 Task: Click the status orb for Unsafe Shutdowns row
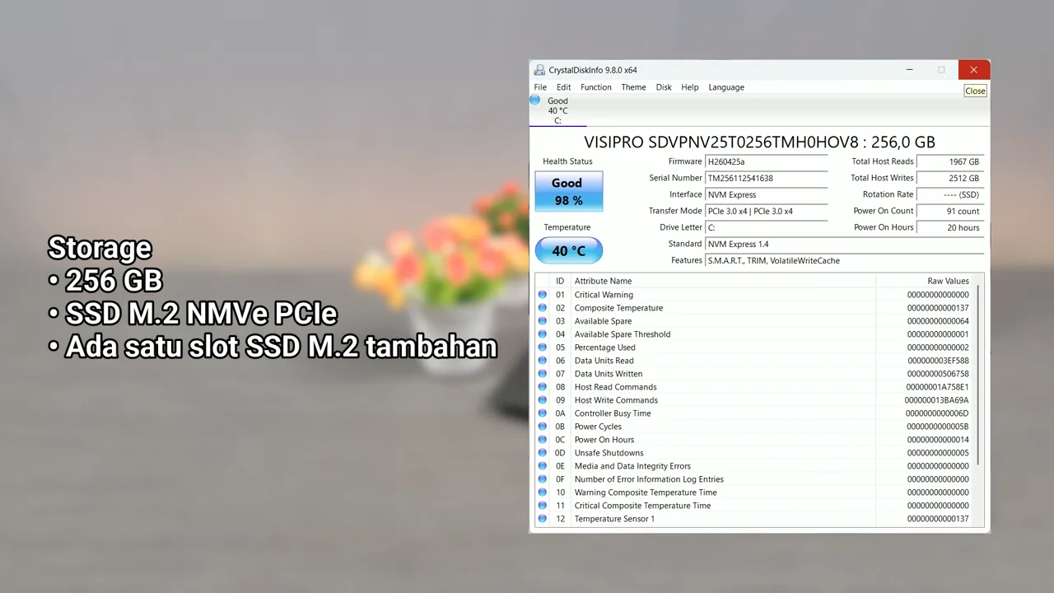coord(543,452)
